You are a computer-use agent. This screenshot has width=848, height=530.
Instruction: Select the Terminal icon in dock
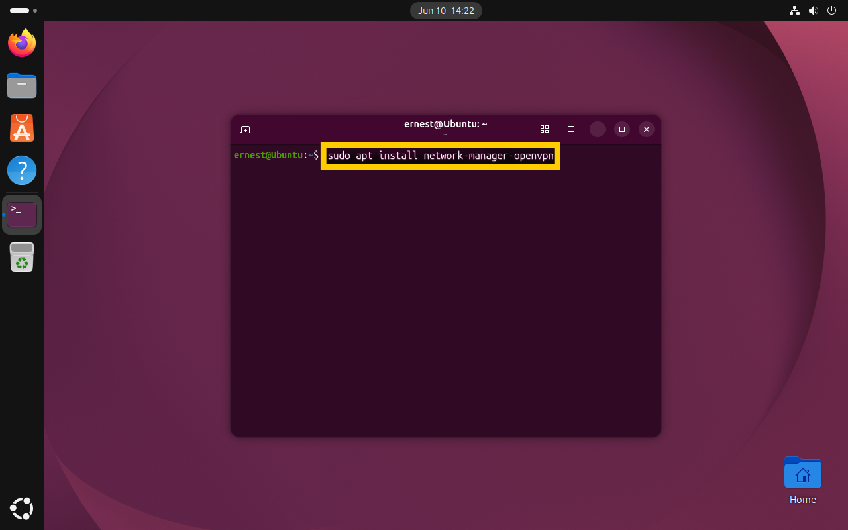pyautogui.click(x=22, y=215)
